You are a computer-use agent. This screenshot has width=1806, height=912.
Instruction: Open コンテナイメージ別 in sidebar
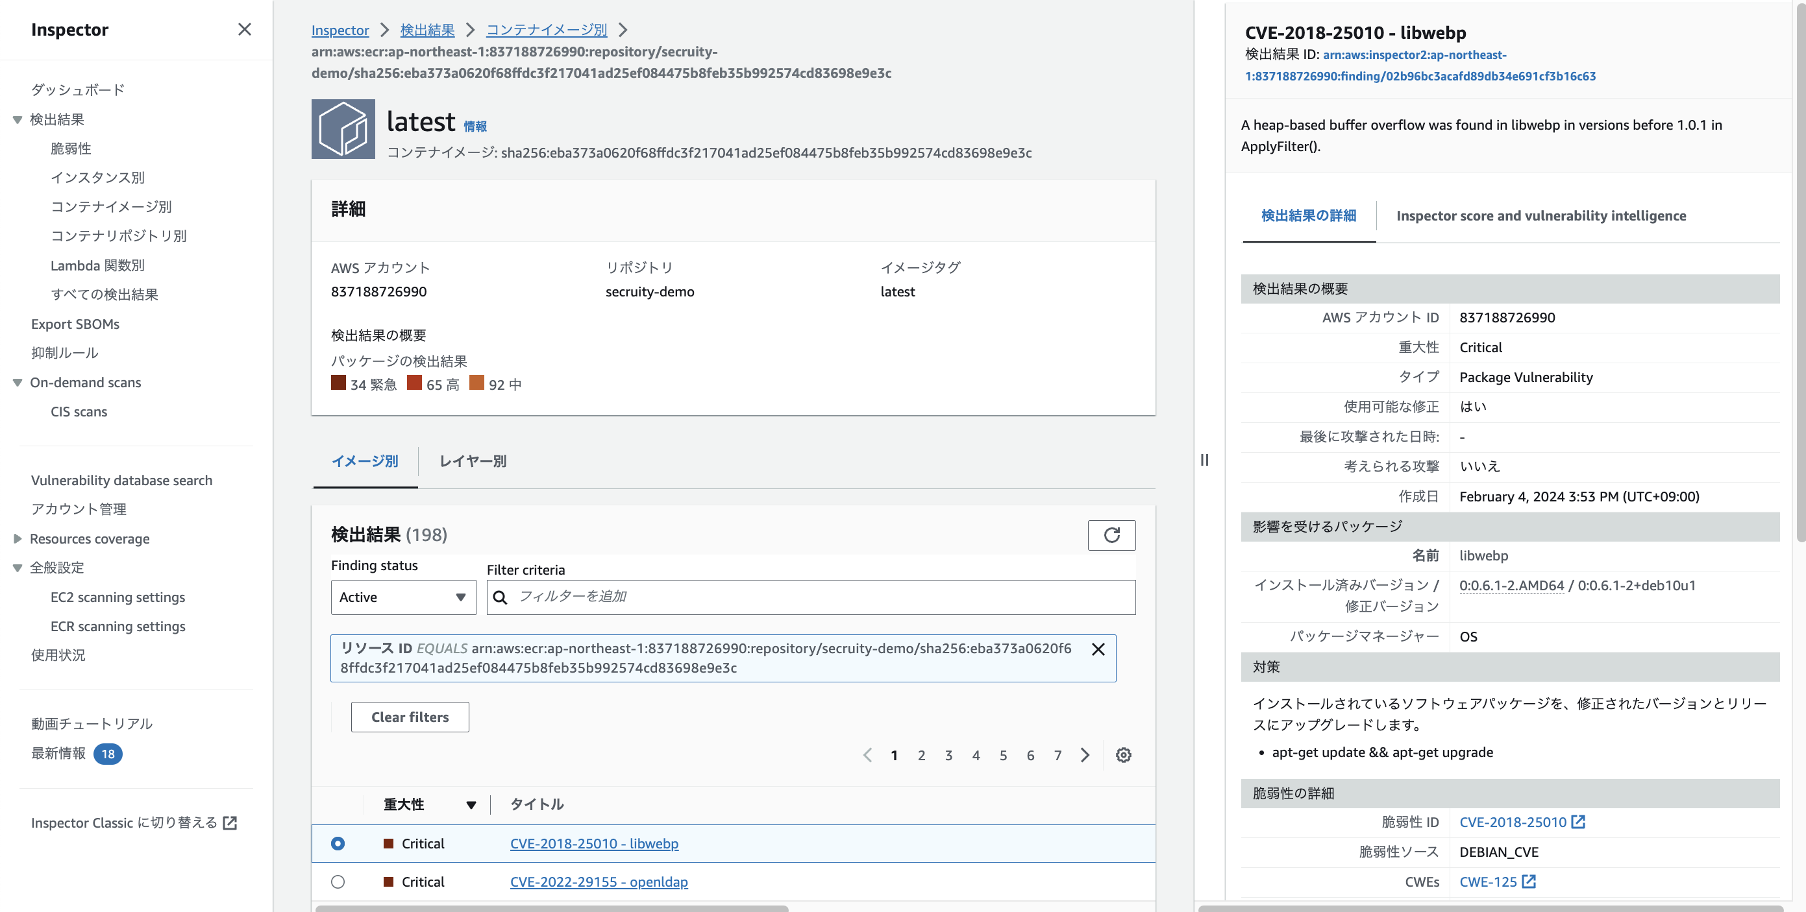pyautogui.click(x=111, y=208)
